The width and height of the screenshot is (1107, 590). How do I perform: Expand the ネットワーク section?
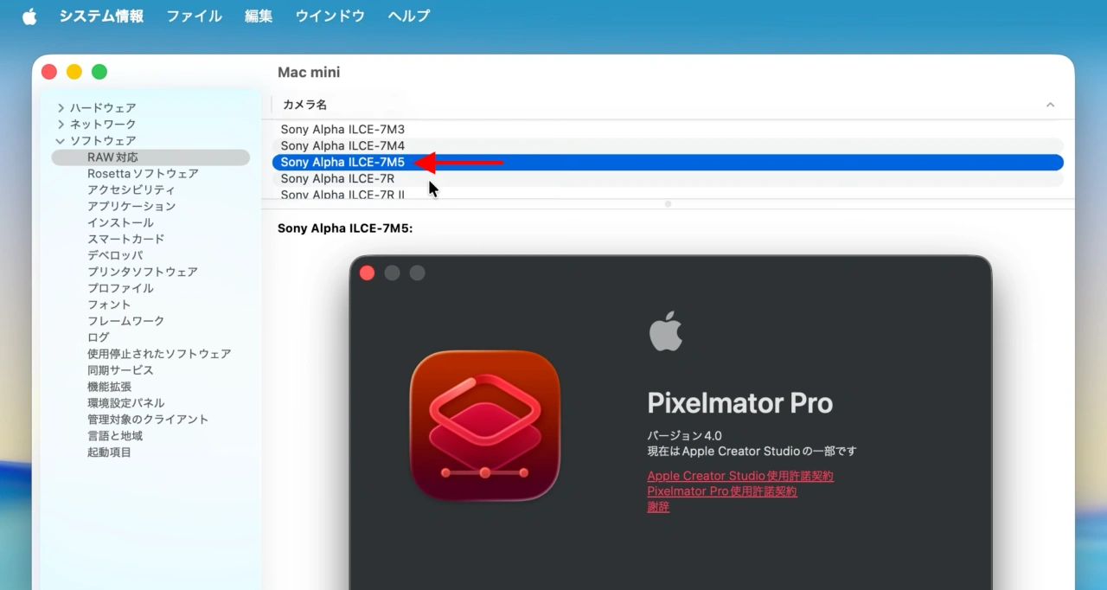tap(61, 125)
